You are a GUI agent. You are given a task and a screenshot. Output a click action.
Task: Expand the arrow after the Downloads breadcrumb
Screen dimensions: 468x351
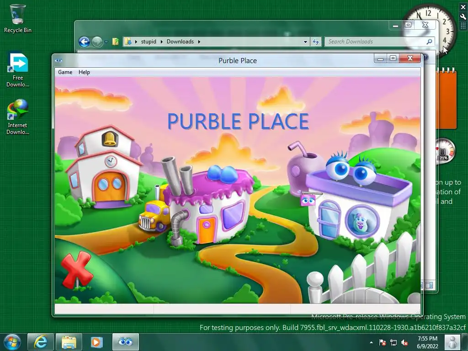coord(199,42)
